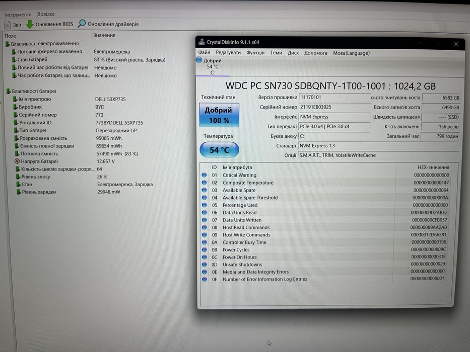Click the standard field NVM Express 1.3

click(379, 146)
